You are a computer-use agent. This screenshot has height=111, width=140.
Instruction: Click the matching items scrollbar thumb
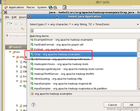pyautogui.click(x=139, y=55)
